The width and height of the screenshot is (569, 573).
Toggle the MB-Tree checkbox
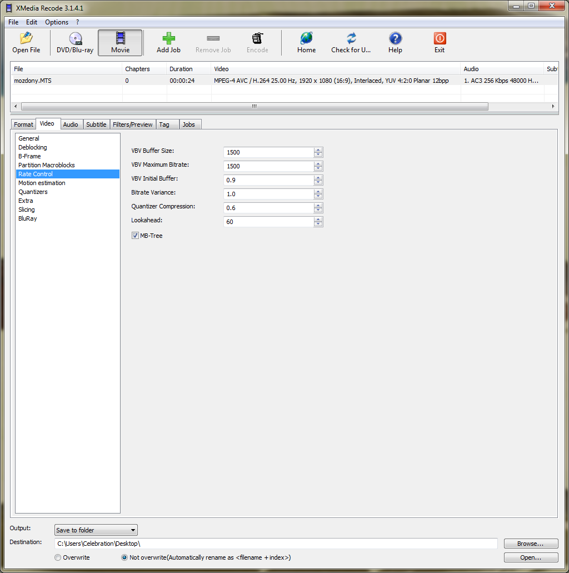135,236
